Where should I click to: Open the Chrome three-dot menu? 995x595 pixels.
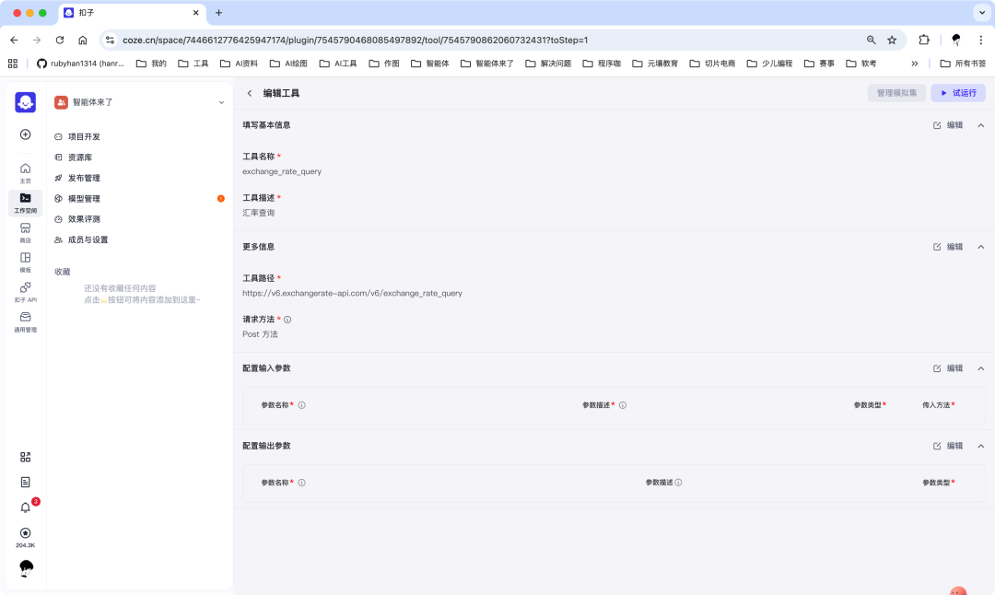(x=980, y=40)
